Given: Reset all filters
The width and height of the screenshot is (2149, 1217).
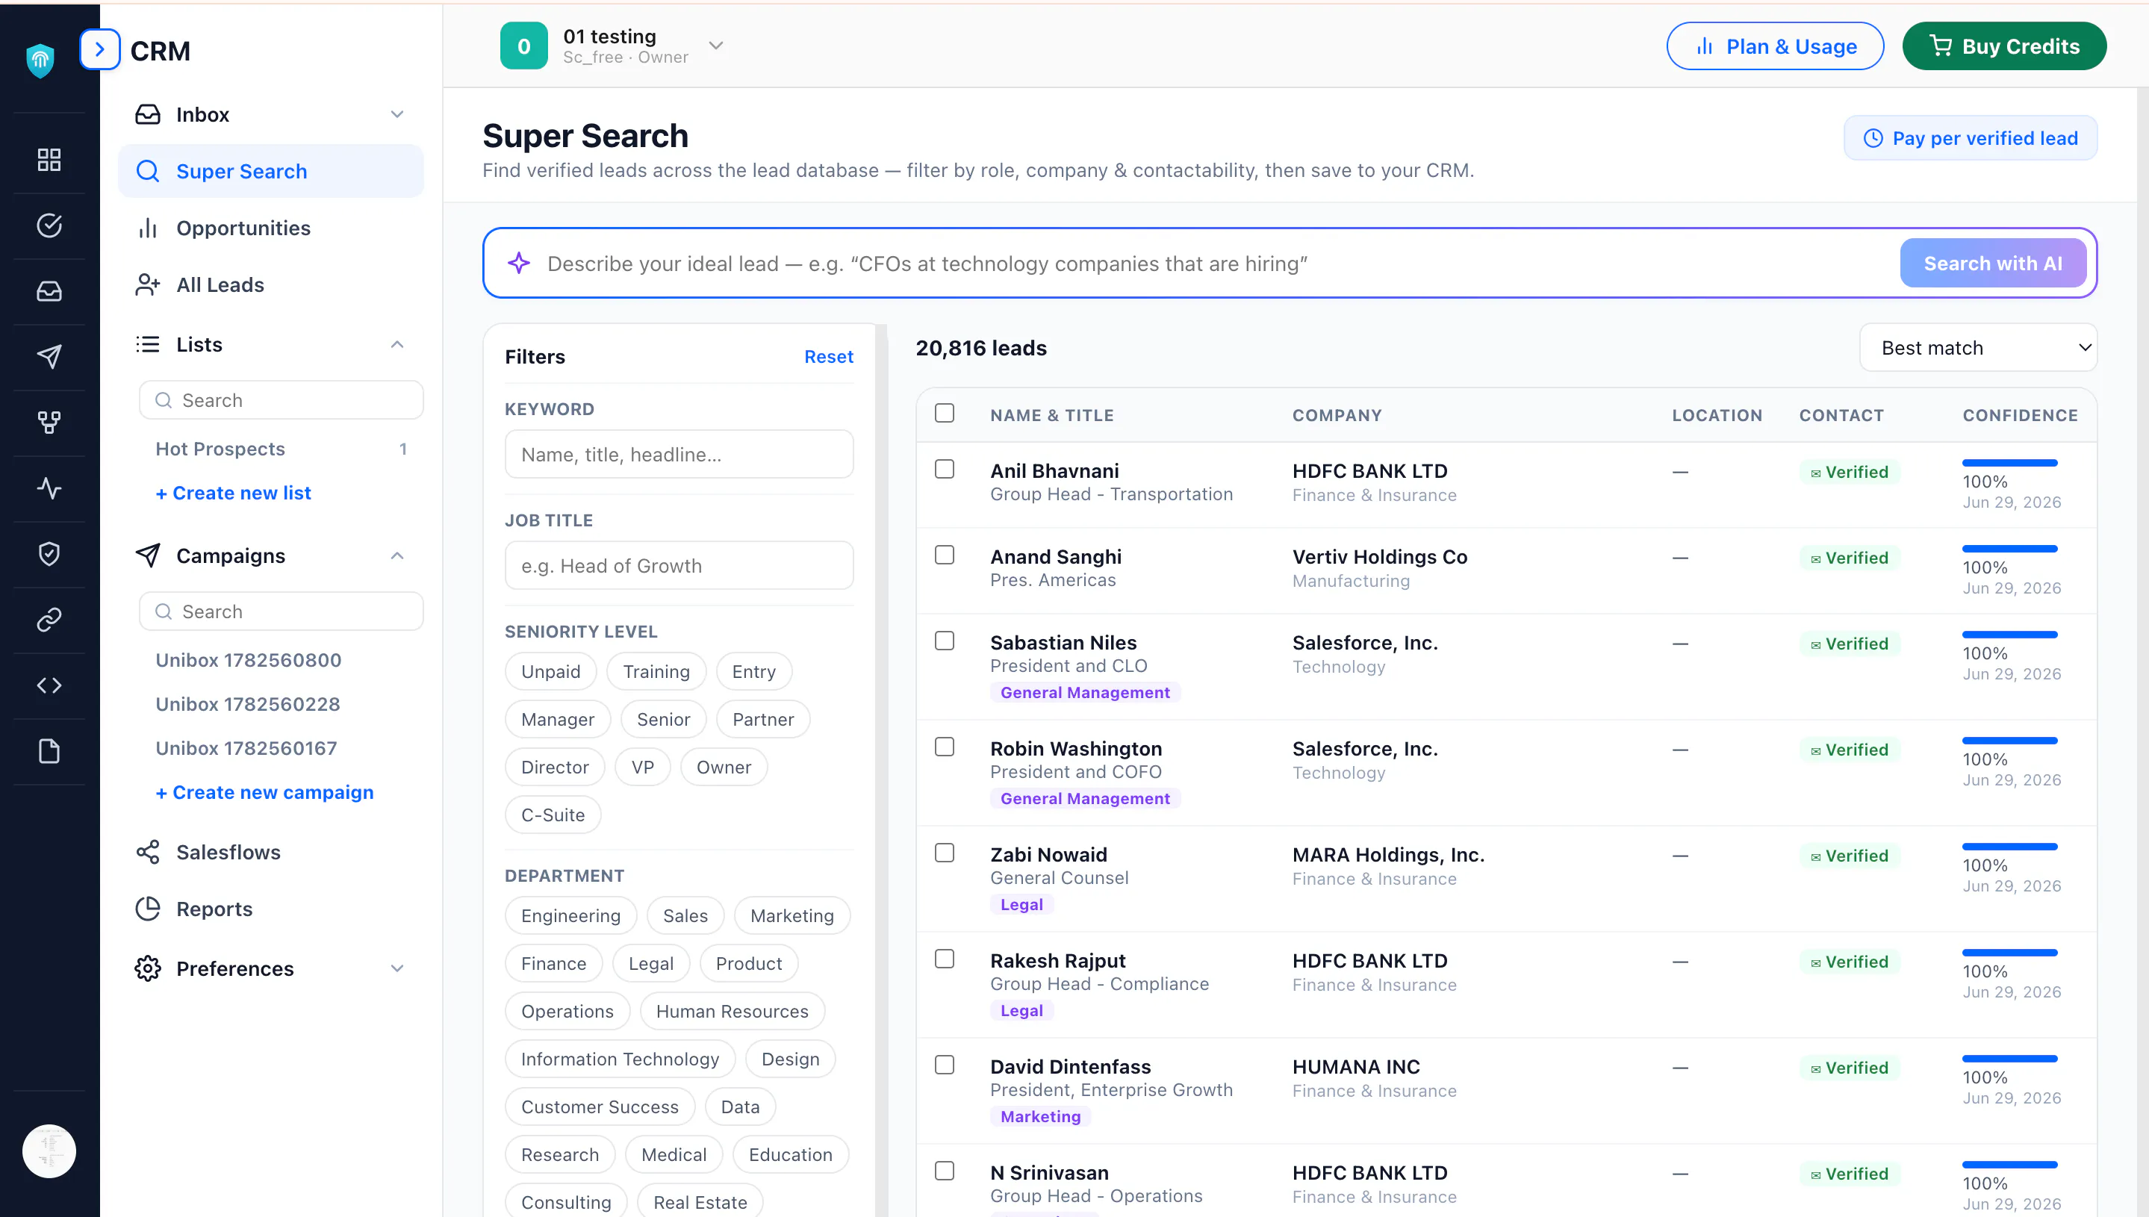Looking at the screenshot, I should pyautogui.click(x=827, y=357).
